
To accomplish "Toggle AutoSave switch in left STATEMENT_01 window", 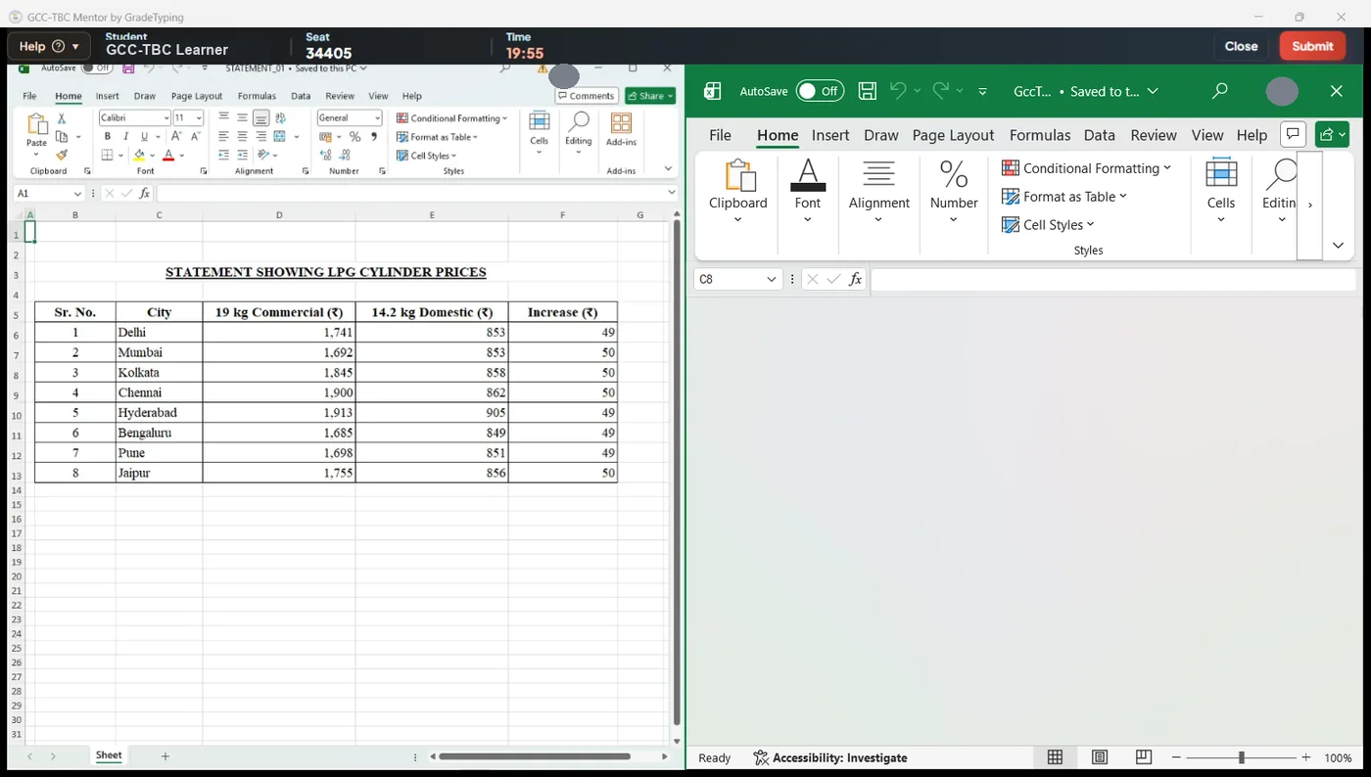I will click(97, 69).
